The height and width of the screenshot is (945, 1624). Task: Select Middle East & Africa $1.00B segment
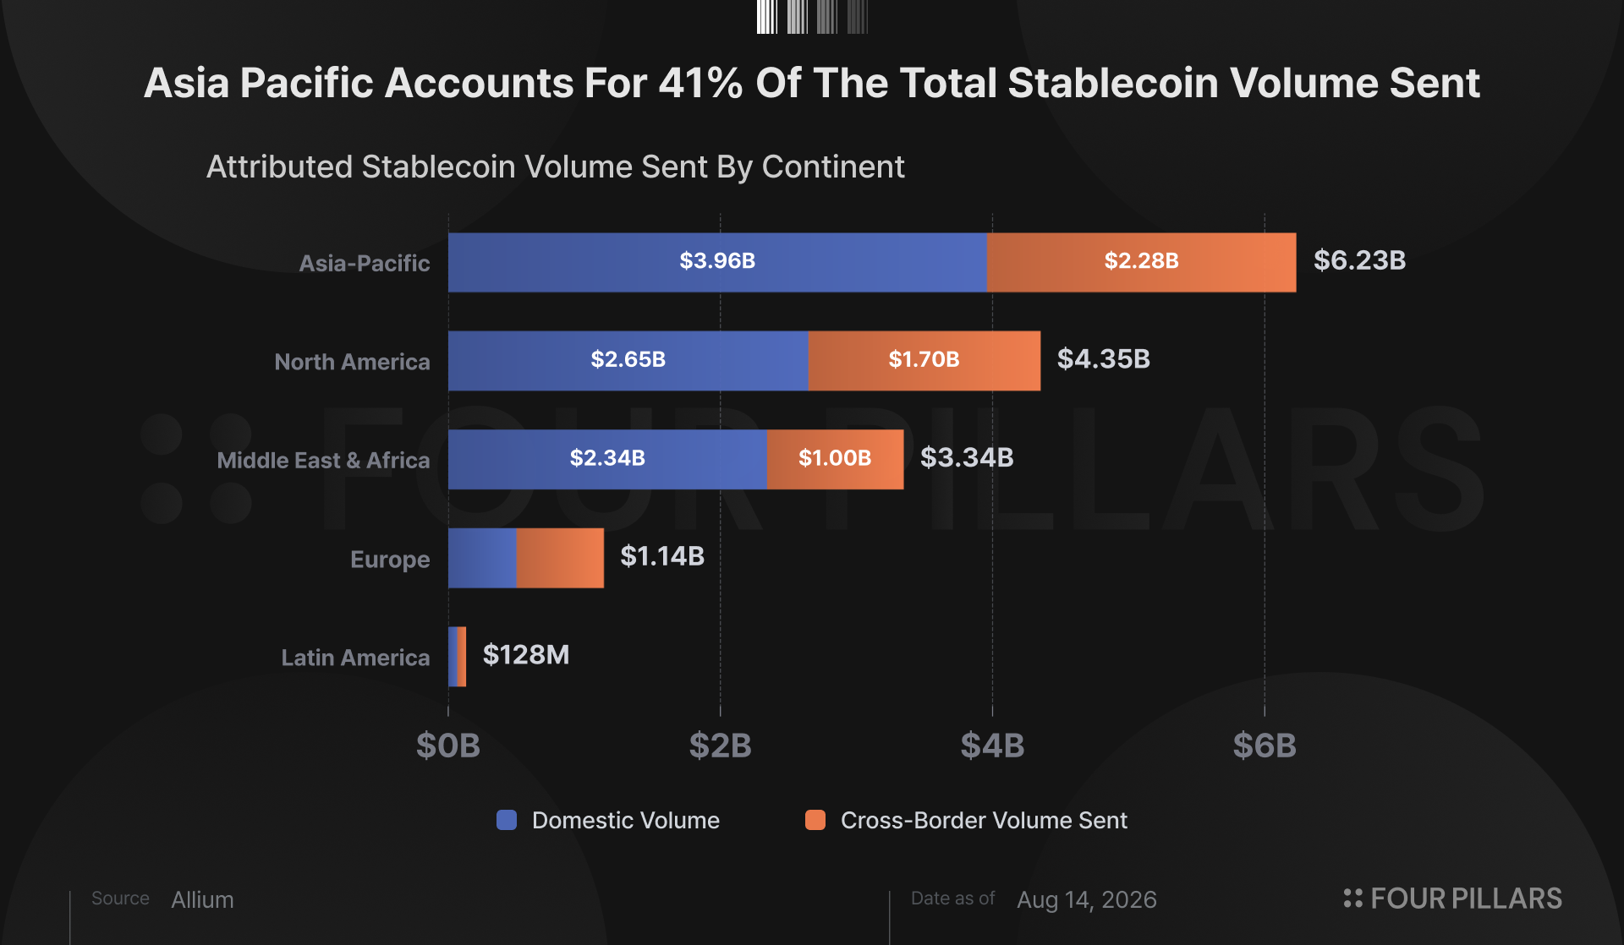click(836, 459)
